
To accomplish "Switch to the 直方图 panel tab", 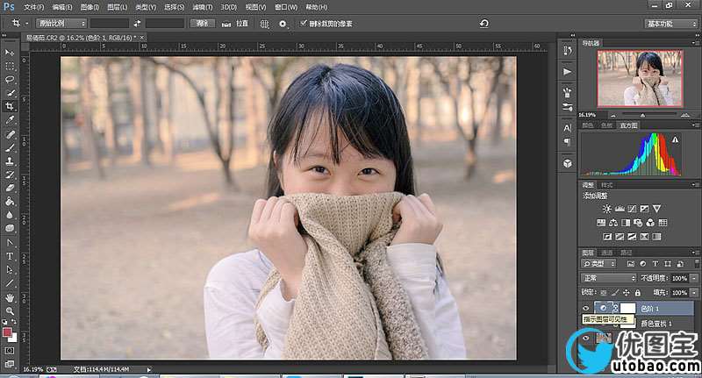I will point(628,125).
